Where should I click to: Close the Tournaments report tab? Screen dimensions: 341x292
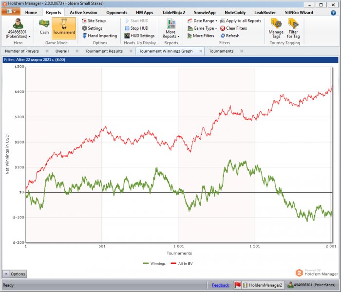242,51
